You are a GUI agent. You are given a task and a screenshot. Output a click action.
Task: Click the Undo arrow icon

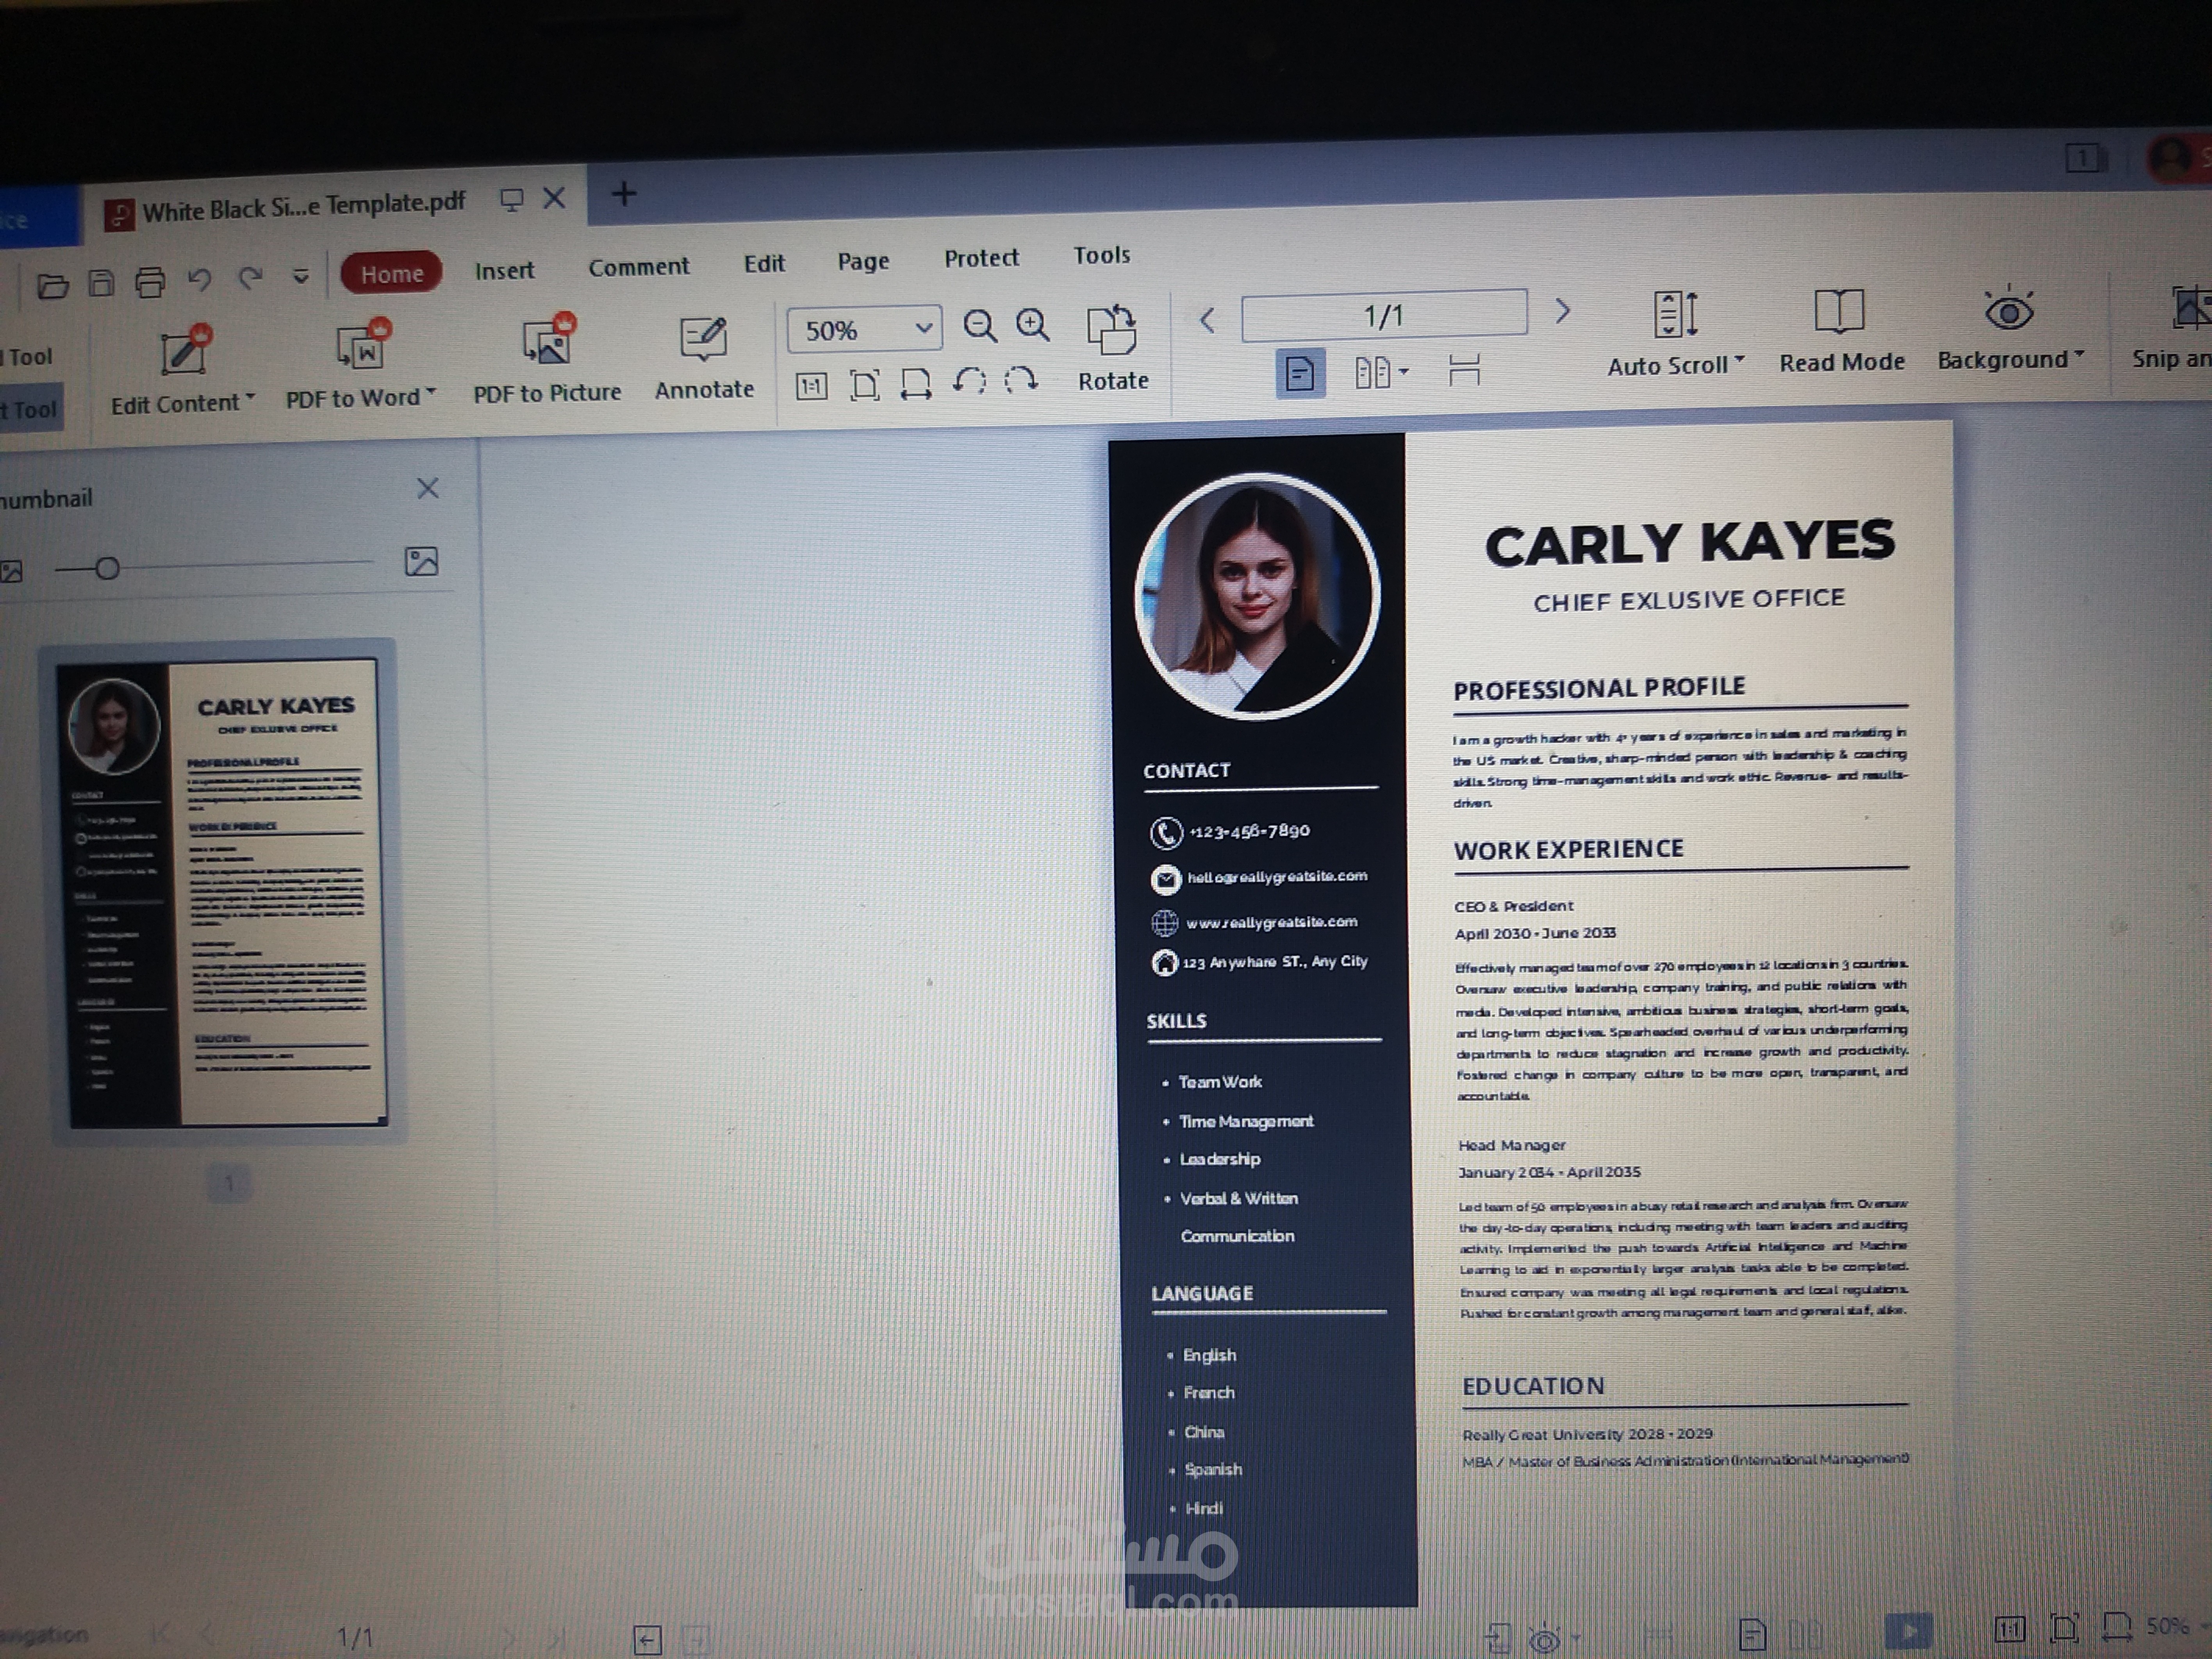click(200, 280)
